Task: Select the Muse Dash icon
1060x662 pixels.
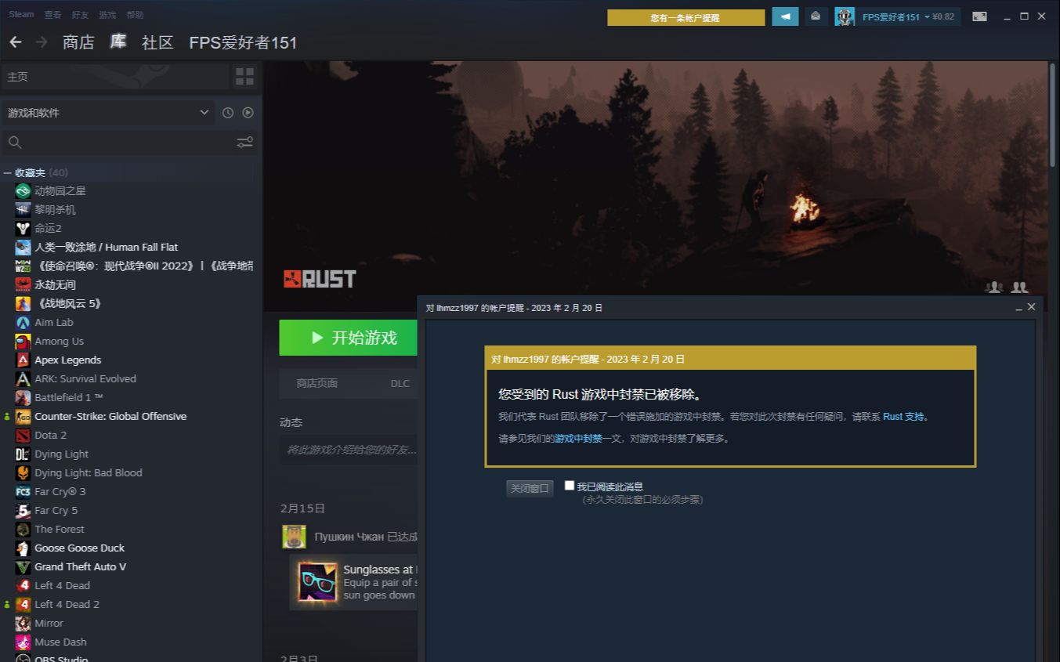Action: (x=23, y=642)
